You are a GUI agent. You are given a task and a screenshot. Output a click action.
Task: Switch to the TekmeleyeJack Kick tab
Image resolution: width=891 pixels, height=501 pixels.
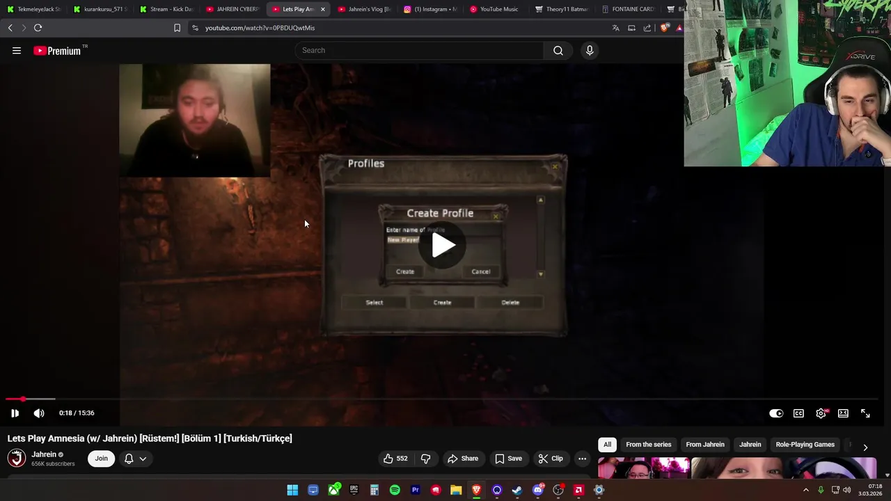click(x=33, y=9)
